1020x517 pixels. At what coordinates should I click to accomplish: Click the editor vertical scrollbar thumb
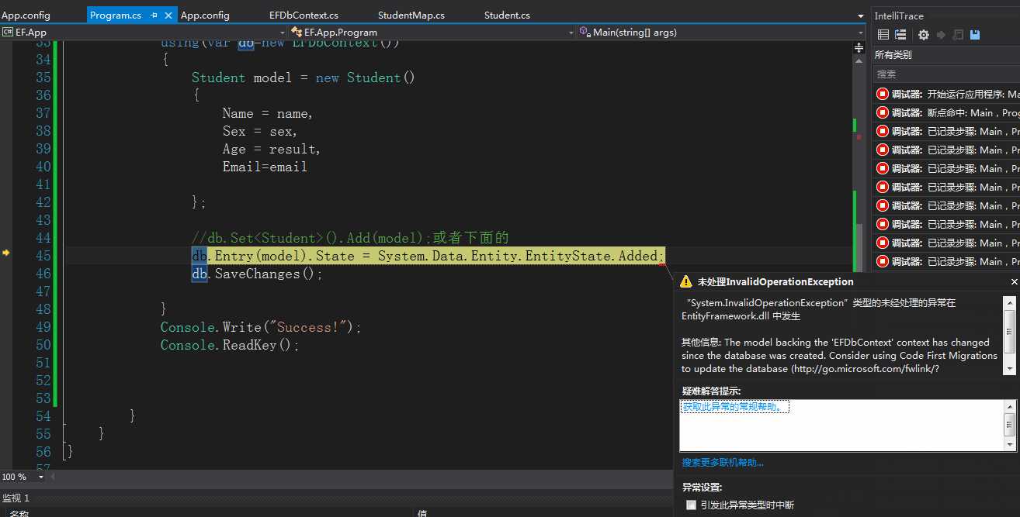(x=859, y=248)
